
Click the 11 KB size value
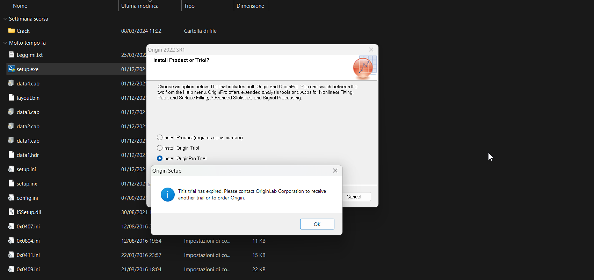(x=259, y=241)
